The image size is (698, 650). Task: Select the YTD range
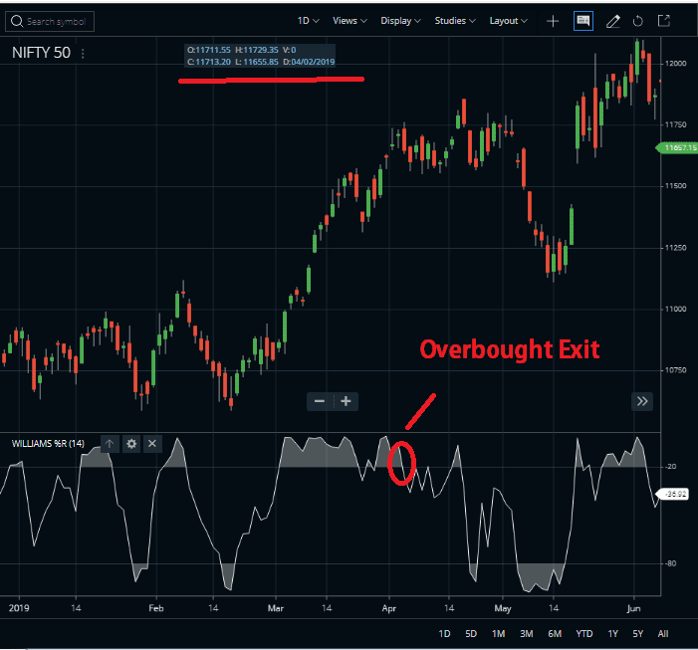(x=584, y=633)
